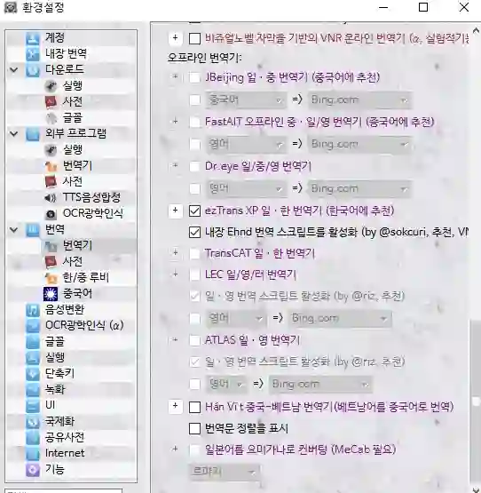The height and width of the screenshot is (493, 481).
Task: Collapse the 외부 프로그램 tree node
Action: tap(14, 133)
